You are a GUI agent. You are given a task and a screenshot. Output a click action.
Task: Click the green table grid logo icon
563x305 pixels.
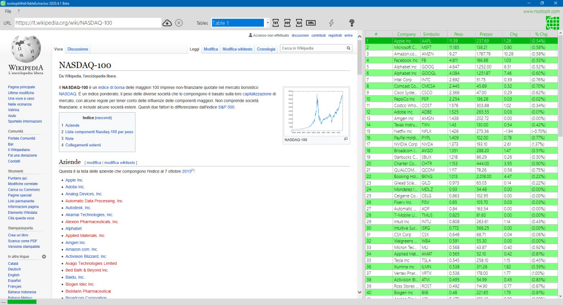click(x=552, y=23)
